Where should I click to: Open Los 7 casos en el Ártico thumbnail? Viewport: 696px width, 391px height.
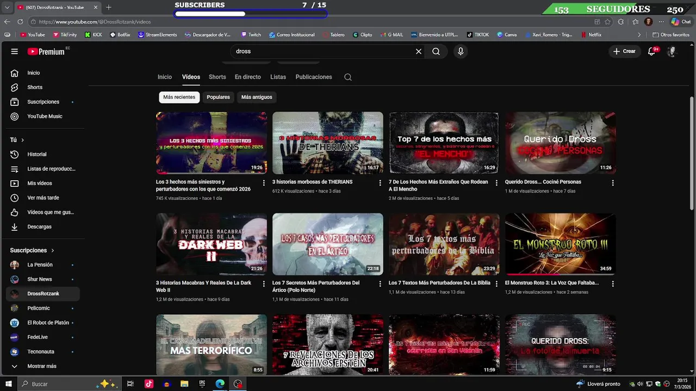[327, 244]
